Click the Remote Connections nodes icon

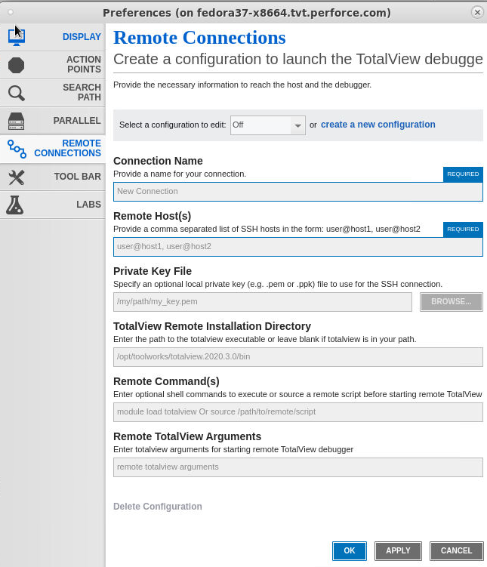pyautogui.click(x=17, y=149)
